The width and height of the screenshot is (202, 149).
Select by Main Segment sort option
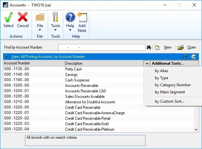tap(170, 92)
